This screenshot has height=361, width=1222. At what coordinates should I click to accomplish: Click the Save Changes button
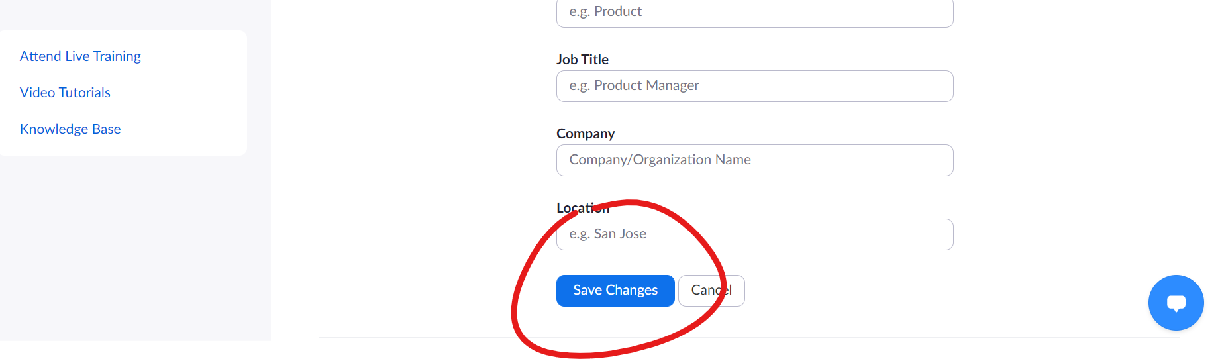point(615,291)
